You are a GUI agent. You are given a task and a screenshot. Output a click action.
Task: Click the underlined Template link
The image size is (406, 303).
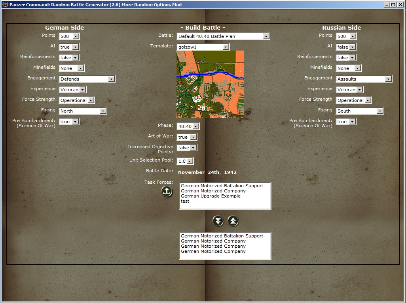161,46
